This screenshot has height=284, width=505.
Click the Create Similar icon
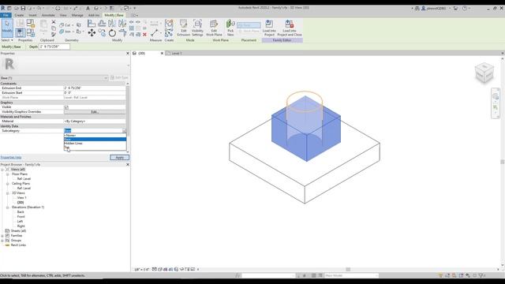(169, 32)
